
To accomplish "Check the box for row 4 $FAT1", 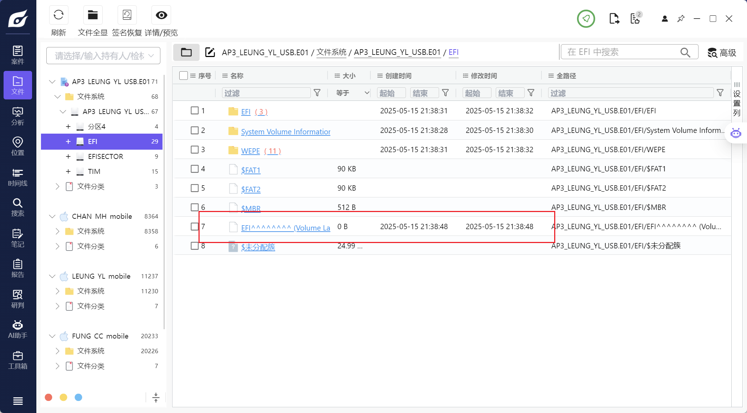I will point(195,169).
